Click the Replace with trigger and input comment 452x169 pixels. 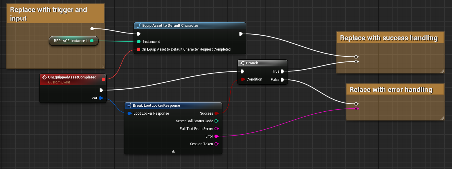(49, 14)
